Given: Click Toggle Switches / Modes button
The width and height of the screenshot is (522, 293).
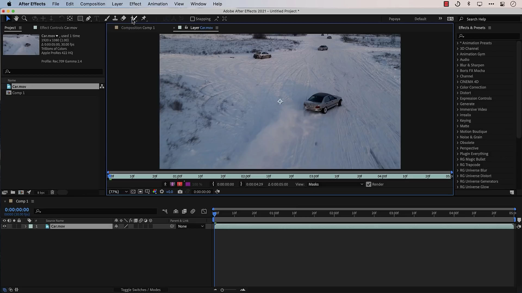Looking at the screenshot, I should 141,290.
